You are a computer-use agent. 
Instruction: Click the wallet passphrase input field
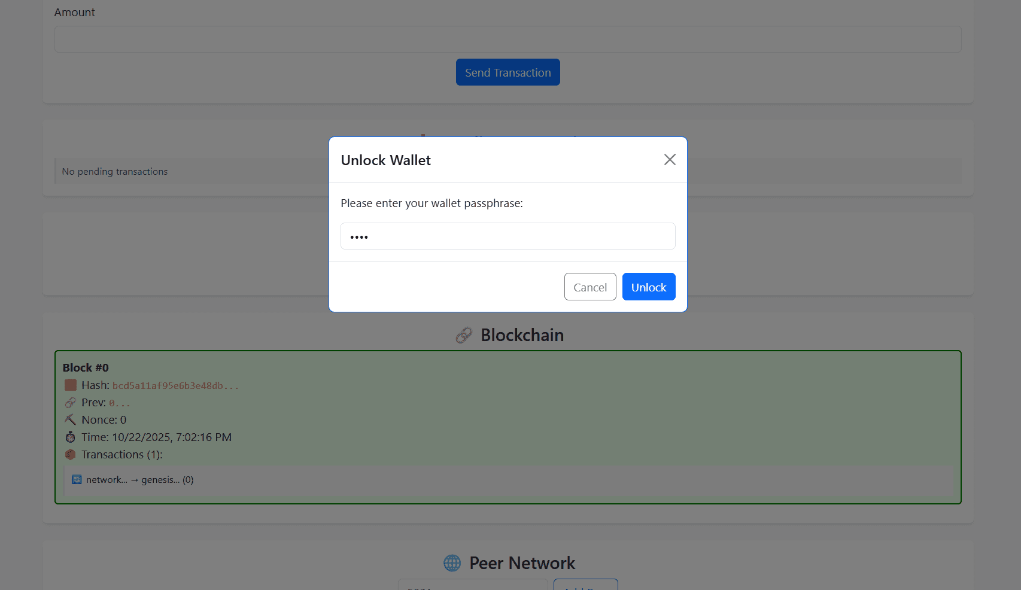pyautogui.click(x=508, y=236)
